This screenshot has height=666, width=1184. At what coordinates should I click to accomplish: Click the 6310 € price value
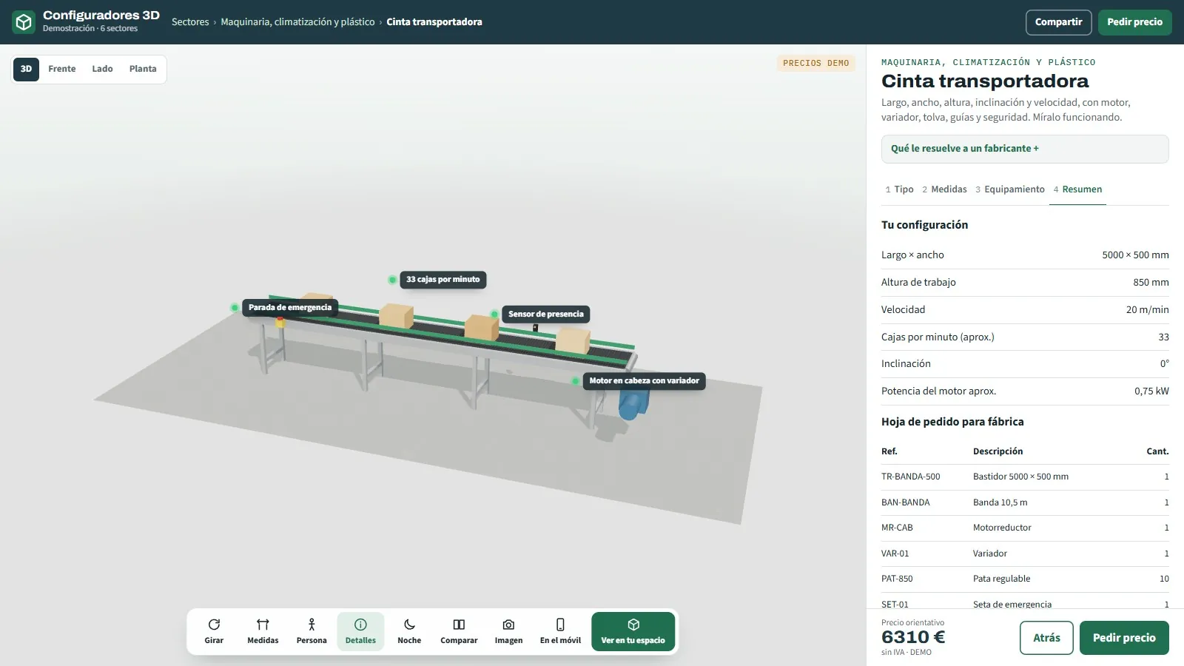[x=913, y=637]
